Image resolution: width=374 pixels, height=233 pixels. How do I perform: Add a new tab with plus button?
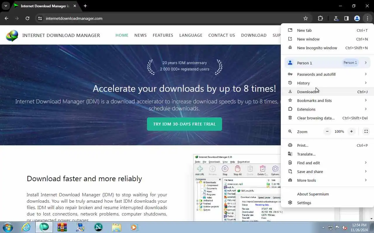point(85,6)
